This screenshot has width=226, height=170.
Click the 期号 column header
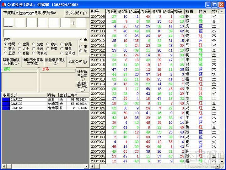98,12
